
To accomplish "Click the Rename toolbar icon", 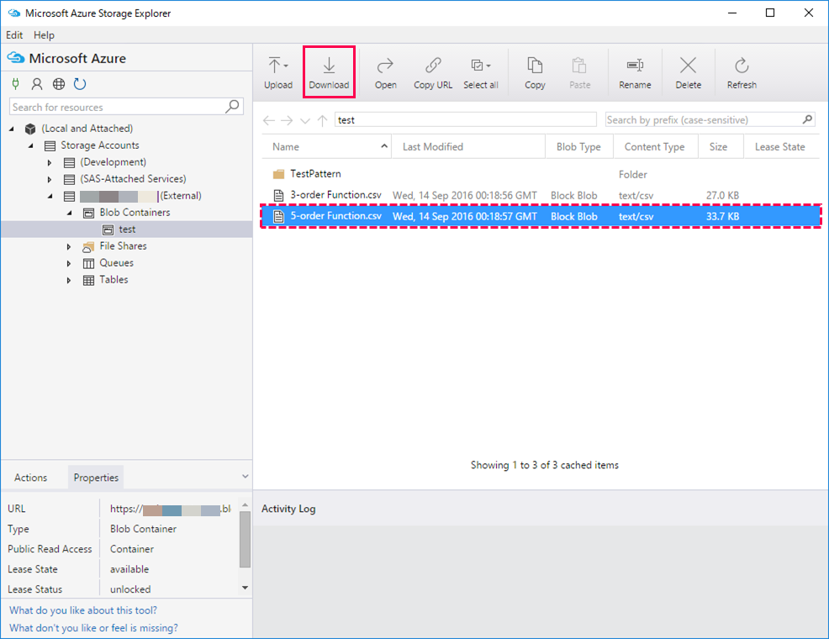I will [635, 66].
